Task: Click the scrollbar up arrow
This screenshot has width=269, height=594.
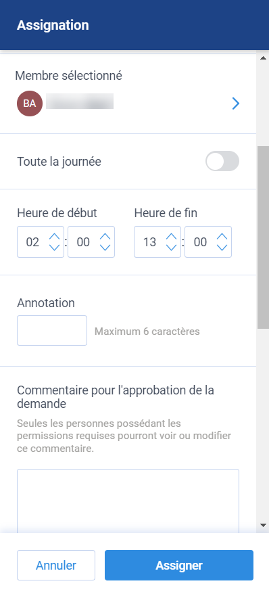Action: tap(263, 58)
